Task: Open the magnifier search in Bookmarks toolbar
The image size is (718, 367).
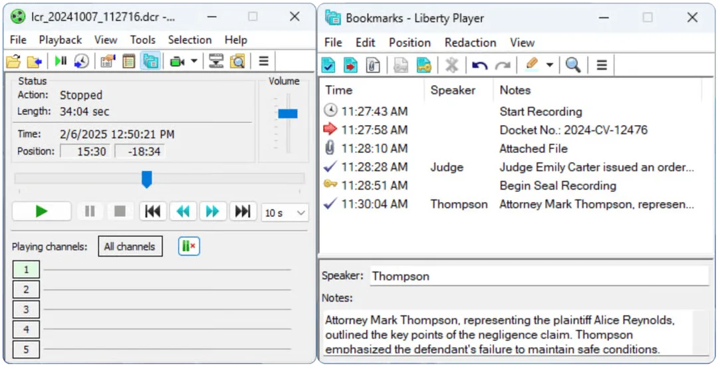Action: 573,65
